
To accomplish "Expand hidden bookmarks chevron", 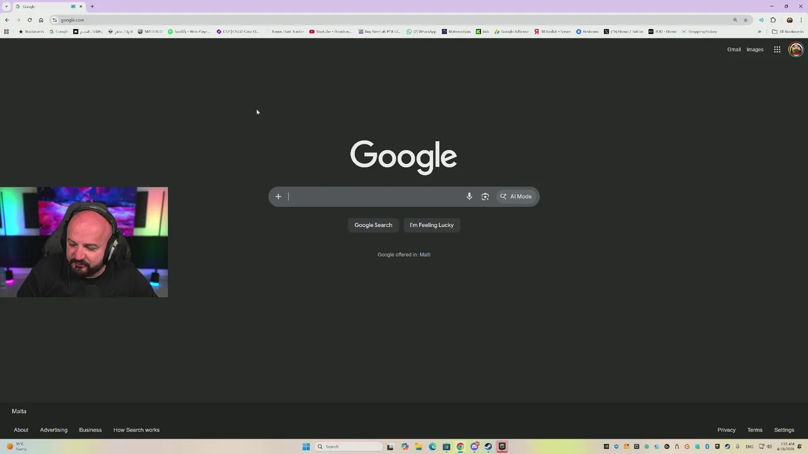I will [759, 32].
